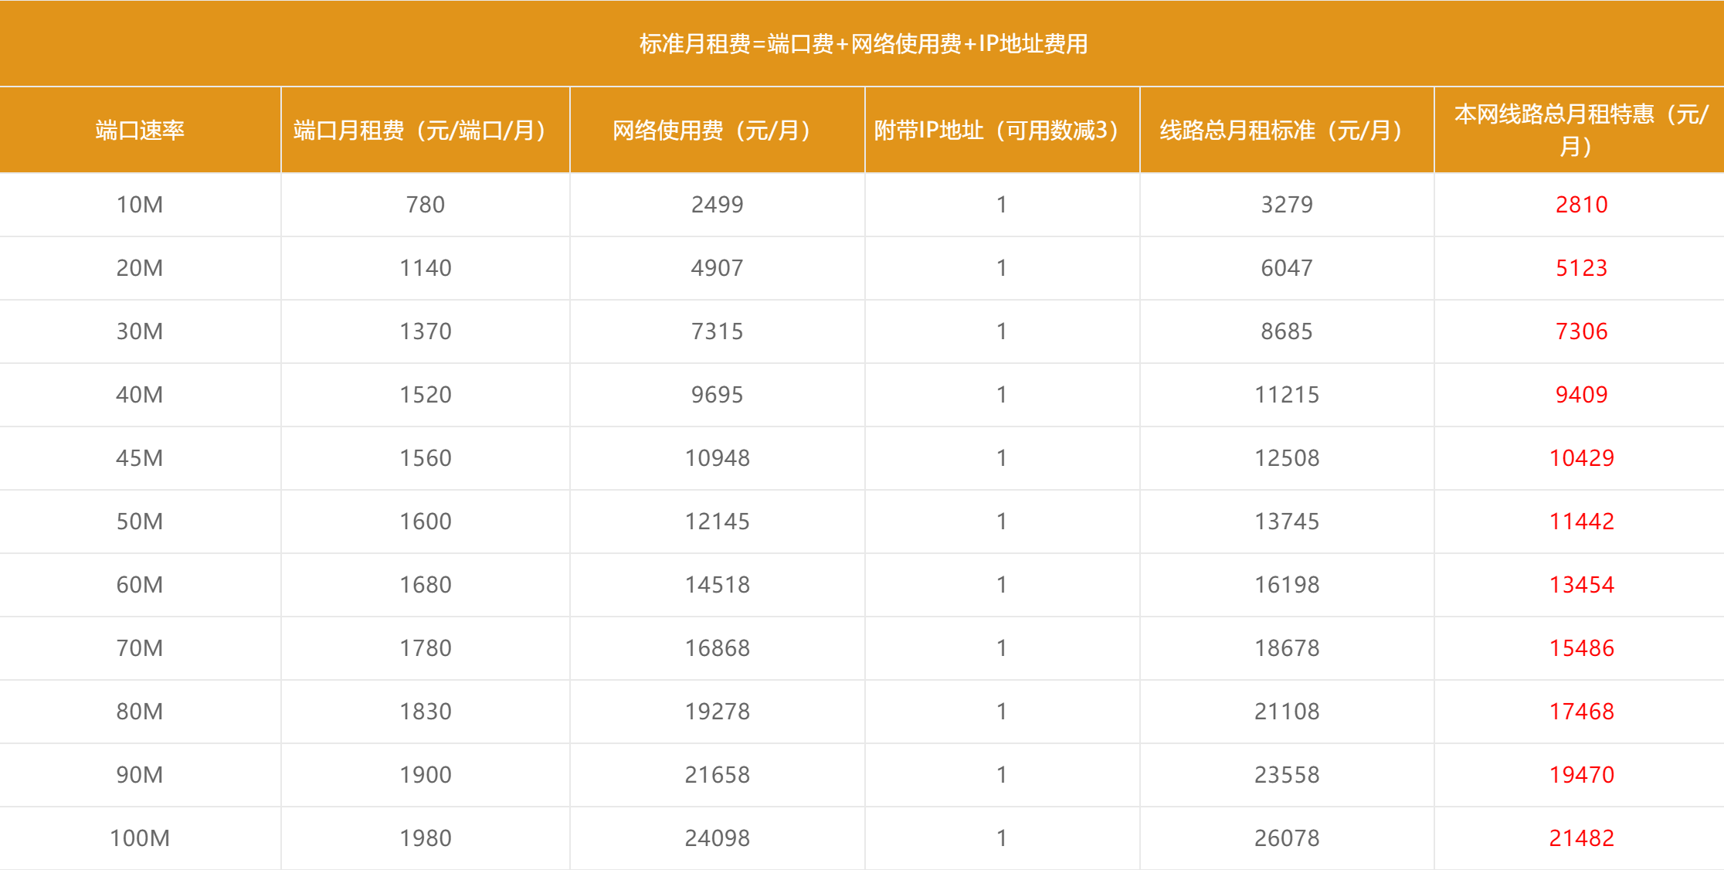This screenshot has width=1724, height=870.
Task: Select the 45M row's 10948 cell
Action: pyautogui.click(x=717, y=458)
